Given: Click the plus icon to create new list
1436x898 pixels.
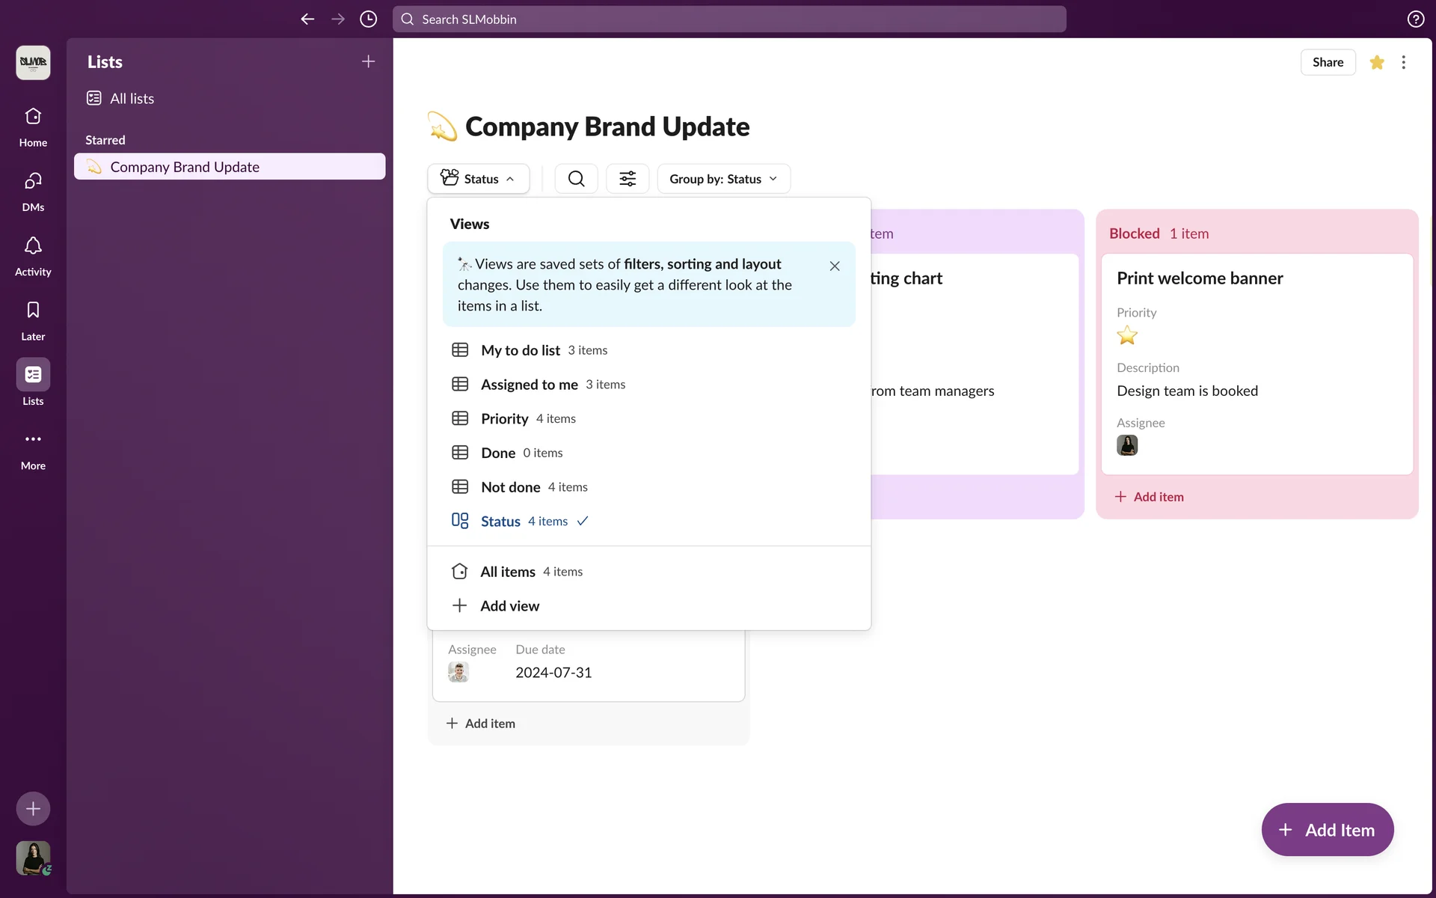Looking at the screenshot, I should click(x=368, y=62).
